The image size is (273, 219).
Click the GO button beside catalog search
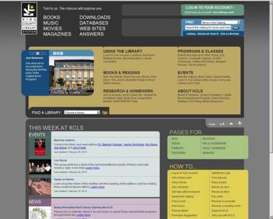point(236,28)
